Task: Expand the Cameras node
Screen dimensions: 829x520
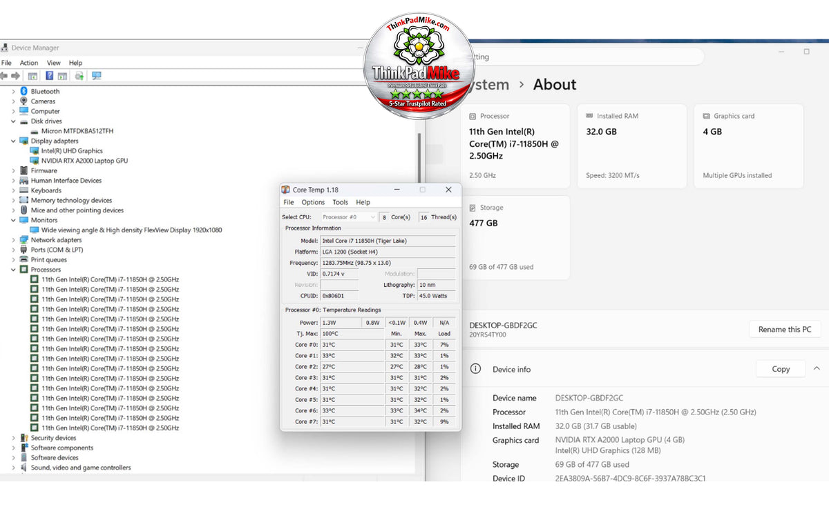Action: pyautogui.click(x=13, y=101)
